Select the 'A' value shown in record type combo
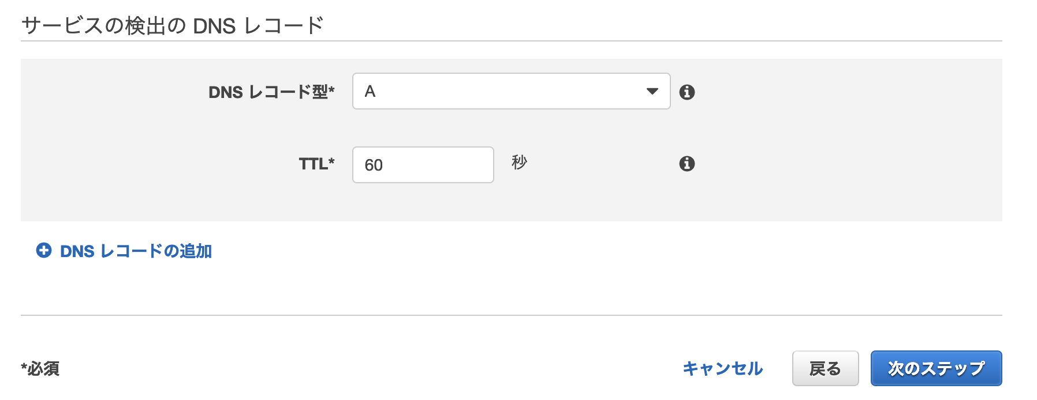The width and height of the screenshot is (1037, 400). 370,91
